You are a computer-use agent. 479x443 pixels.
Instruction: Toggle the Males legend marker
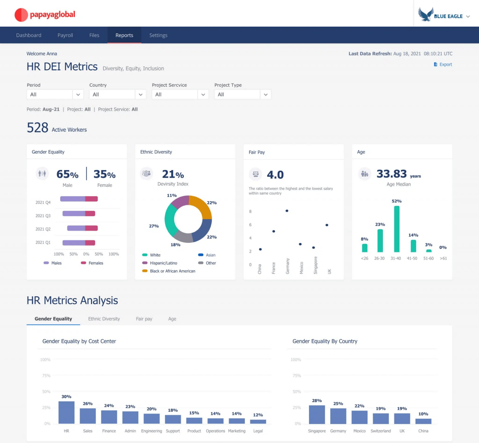pyautogui.click(x=46, y=263)
